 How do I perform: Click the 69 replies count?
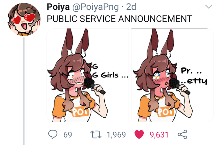68,135
